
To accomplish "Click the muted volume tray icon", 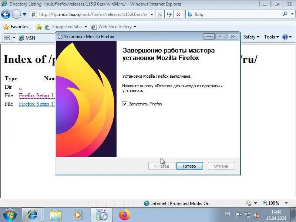I will click(257, 215).
